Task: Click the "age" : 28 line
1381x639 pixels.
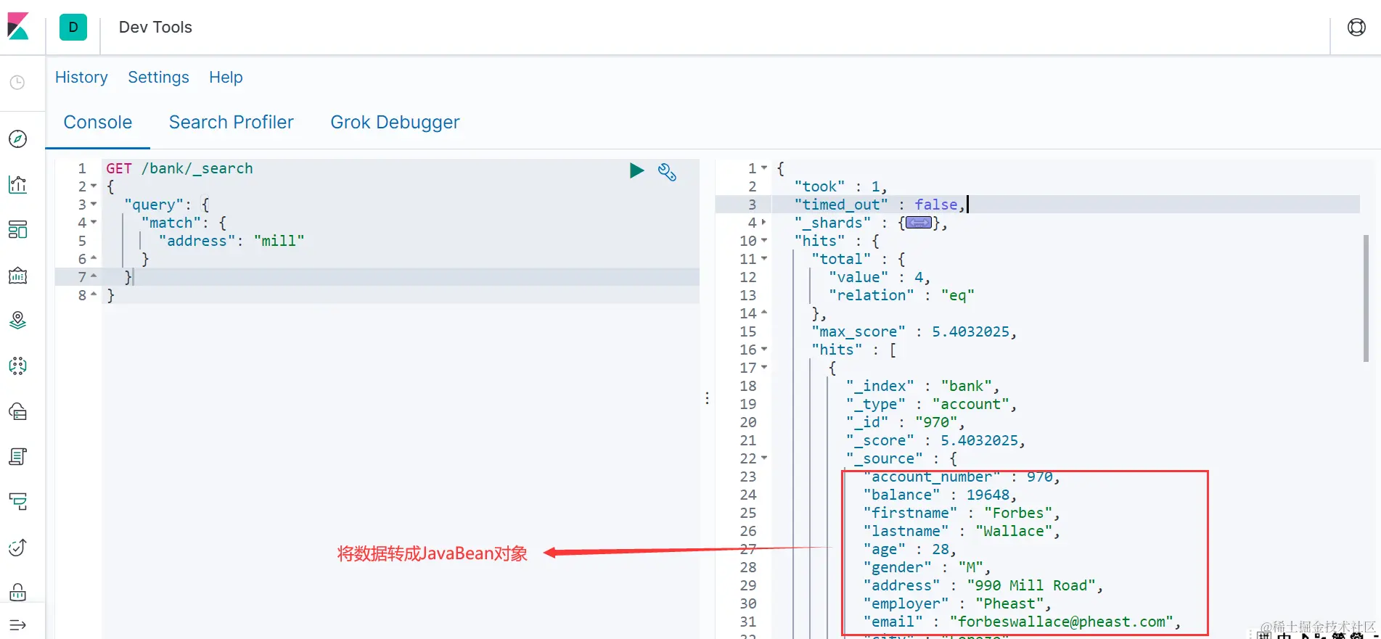Action: (910, 549)
